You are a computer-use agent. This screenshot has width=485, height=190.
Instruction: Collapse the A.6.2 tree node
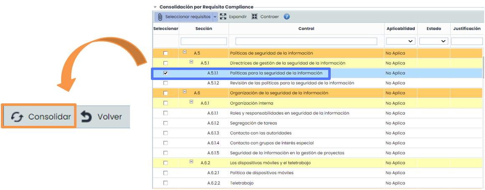[x=191, y=161]
